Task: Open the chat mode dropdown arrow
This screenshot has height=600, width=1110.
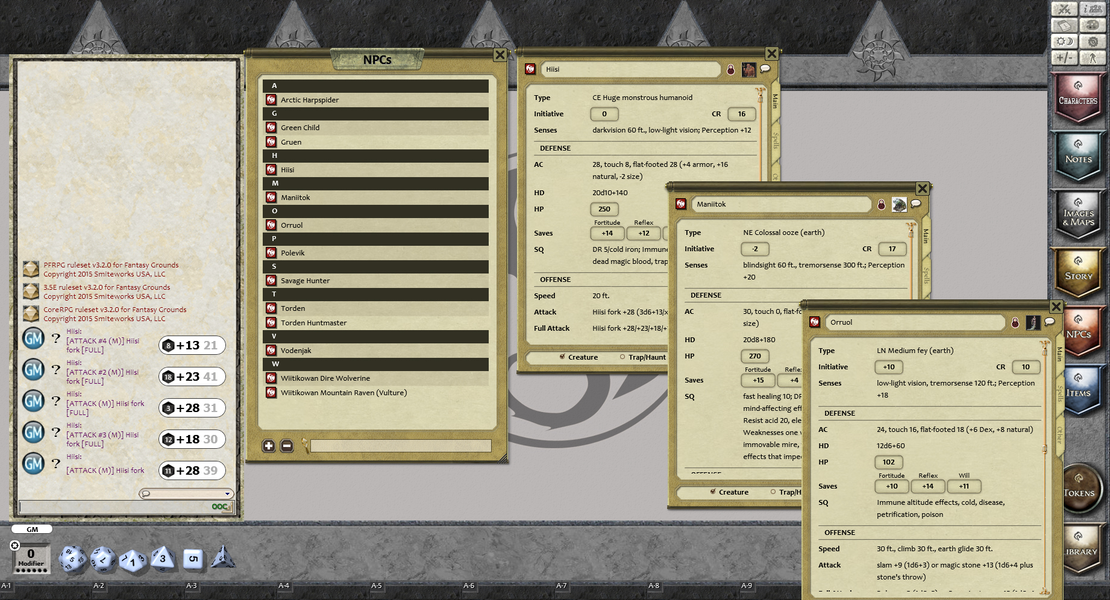Action: tap(228, 493)
